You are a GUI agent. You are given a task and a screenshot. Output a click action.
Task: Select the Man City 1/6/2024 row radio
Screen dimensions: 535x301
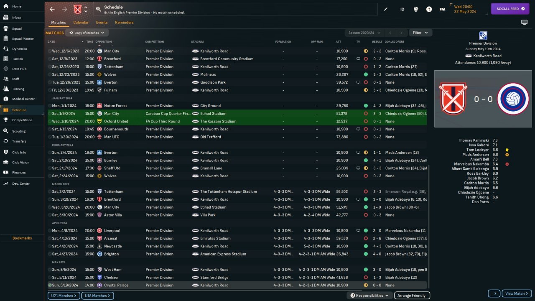click(50, 113)
